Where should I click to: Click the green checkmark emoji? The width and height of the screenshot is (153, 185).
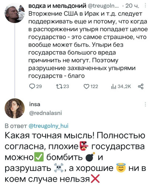(39, 157)
